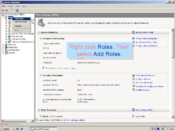Click the Server Summary Help question icon
Image resolution: width=175 pixels, height=131 pixels.
tap(133, 32)
